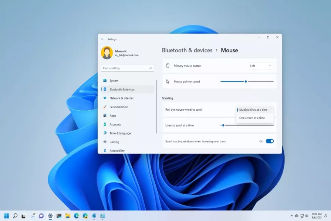Screen dimensions: 331x221
Task: Click the Find a setting search box
Action: pos(127,68)
